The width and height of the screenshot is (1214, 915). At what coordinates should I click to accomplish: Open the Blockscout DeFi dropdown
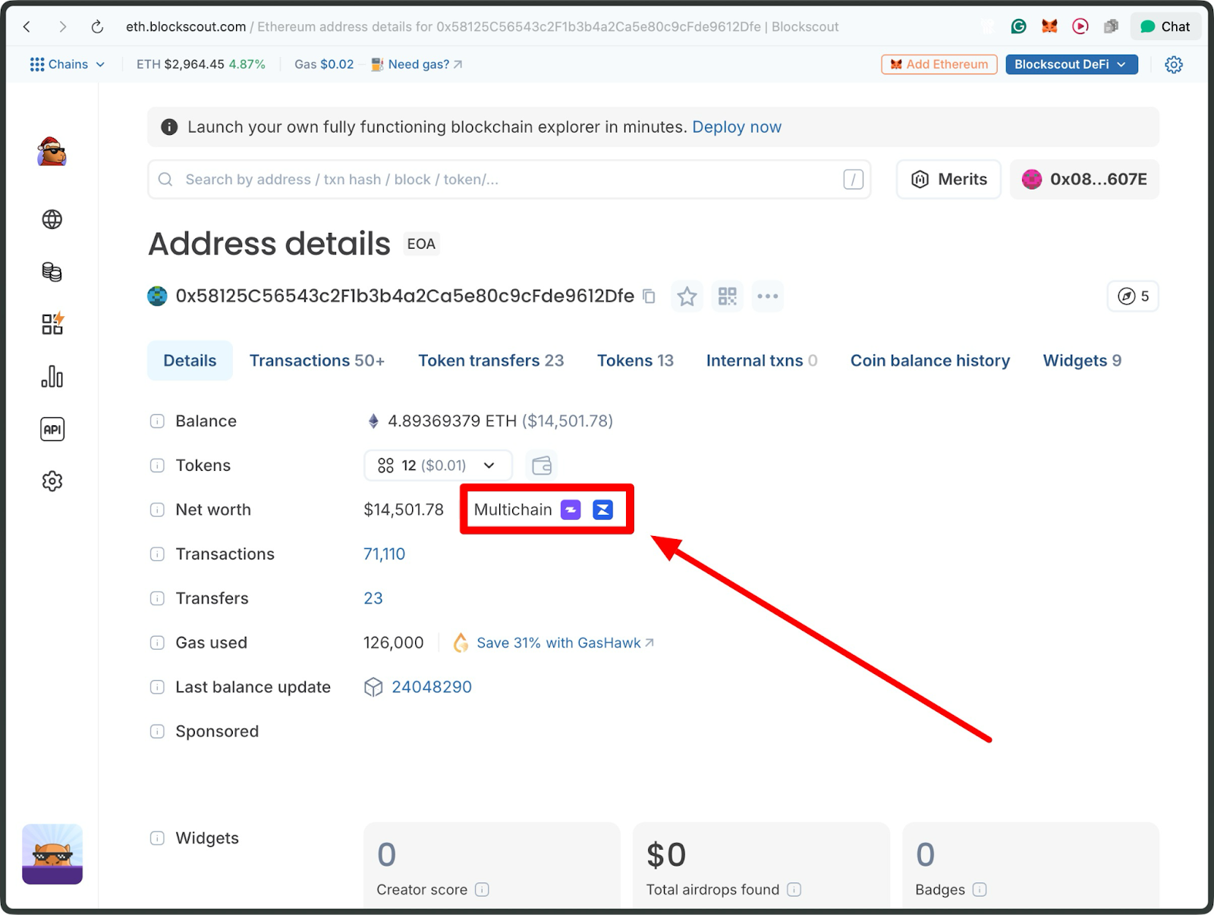point(1071,64)
